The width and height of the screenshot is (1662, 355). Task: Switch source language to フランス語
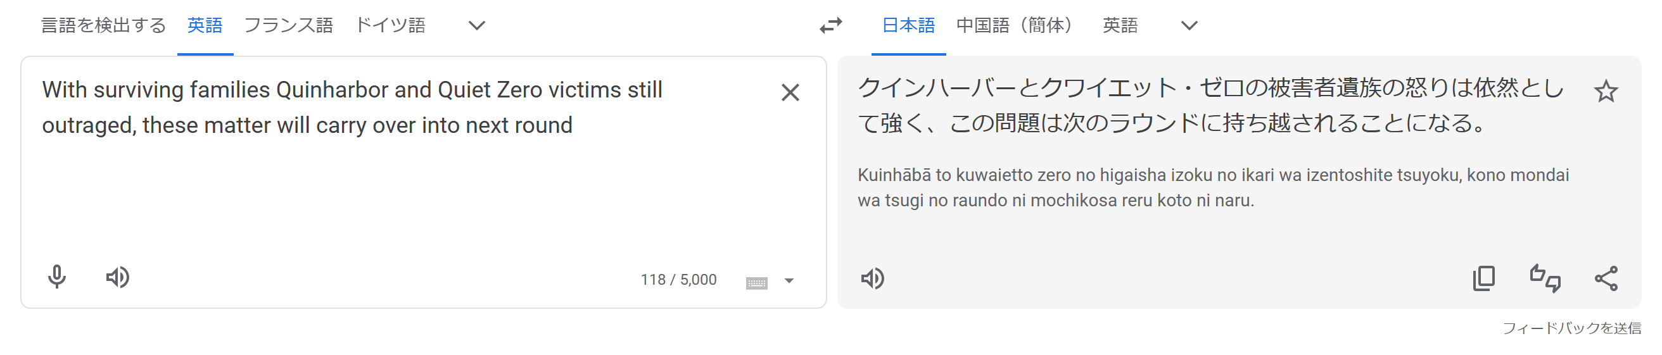288,26
